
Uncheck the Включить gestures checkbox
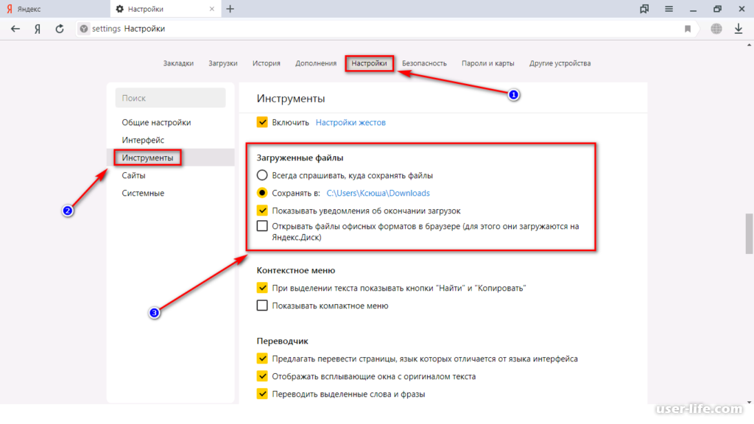point(262,122)
